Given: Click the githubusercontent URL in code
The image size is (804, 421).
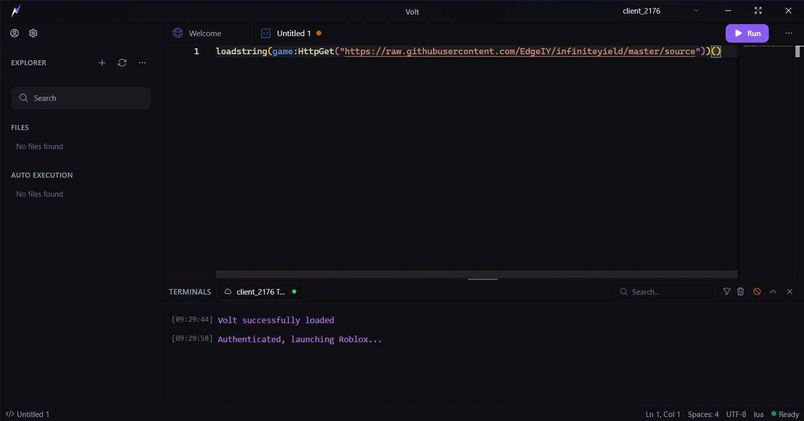Looking at the screenshot, I should tap(520, 51).
